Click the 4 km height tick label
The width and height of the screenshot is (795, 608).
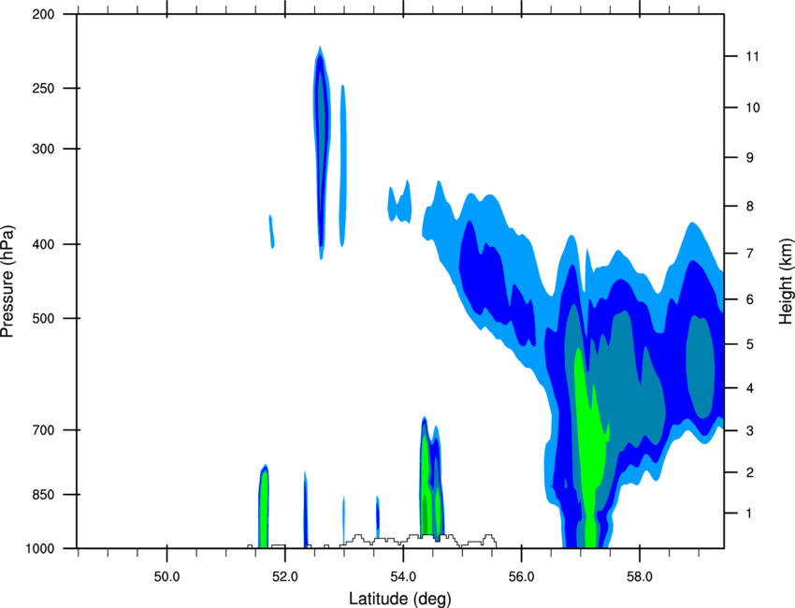(x=750, y=388)
